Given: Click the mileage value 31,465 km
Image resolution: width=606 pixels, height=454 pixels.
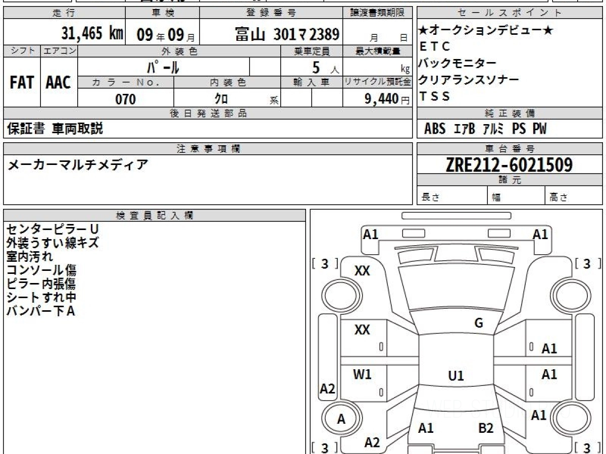Looking at the screenshot, I should coord(92,33).
